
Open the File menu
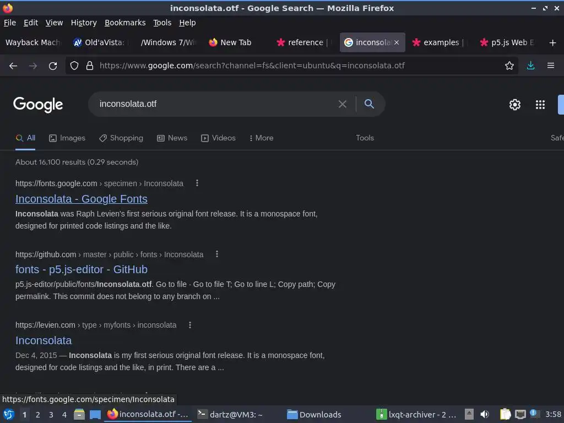[x=10, y=23]
